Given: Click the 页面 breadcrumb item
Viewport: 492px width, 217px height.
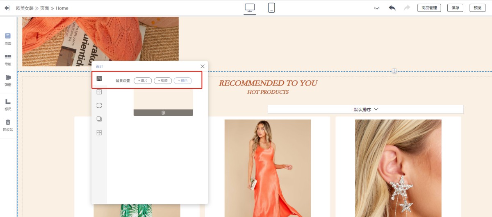Looking at the screenshot, I should [44, 8].
